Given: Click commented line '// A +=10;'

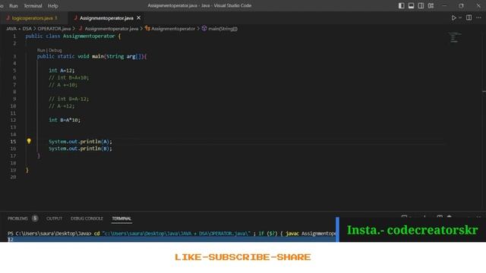Looking at the screenshot, I should (x=63, y=85).
